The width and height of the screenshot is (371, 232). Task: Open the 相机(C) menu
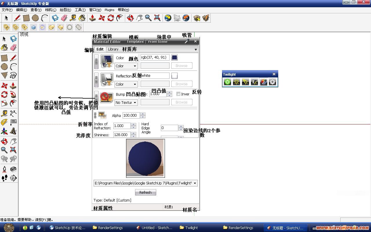coord(50,10)
